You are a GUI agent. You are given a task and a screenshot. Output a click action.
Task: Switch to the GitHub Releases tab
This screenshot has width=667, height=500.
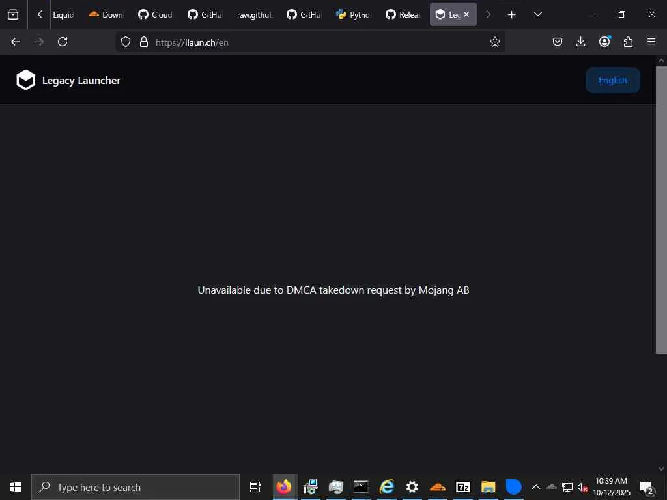point(403,14)
